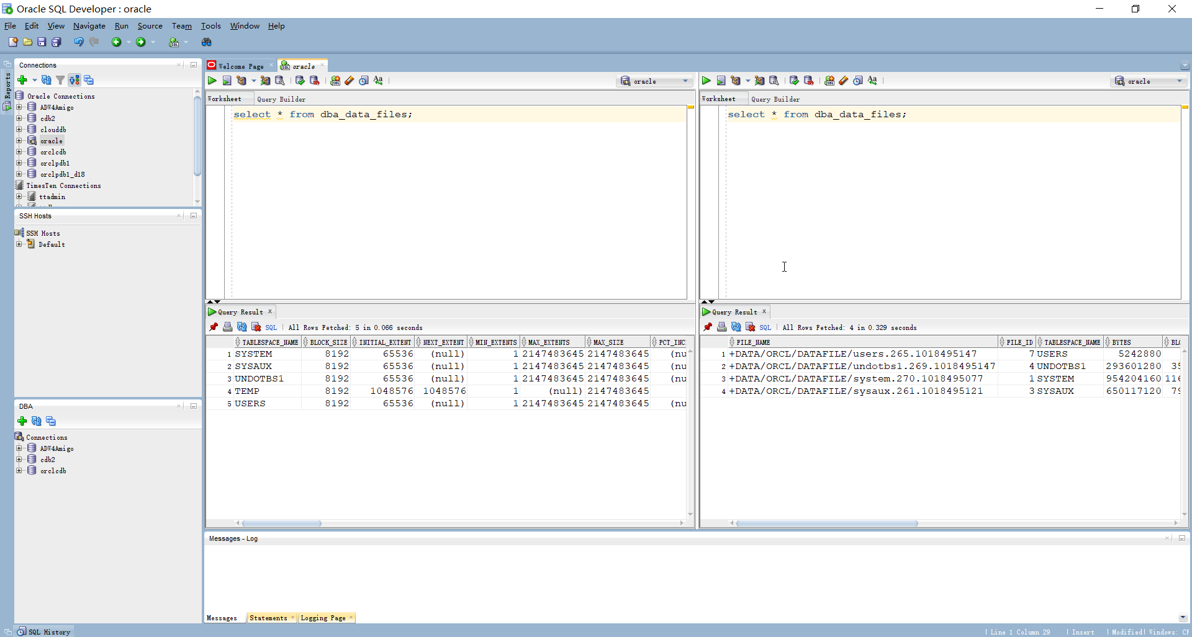Expand the oracle connection in Connections panel
This screenshot has height=637, width=1192.
click(19, 141)
